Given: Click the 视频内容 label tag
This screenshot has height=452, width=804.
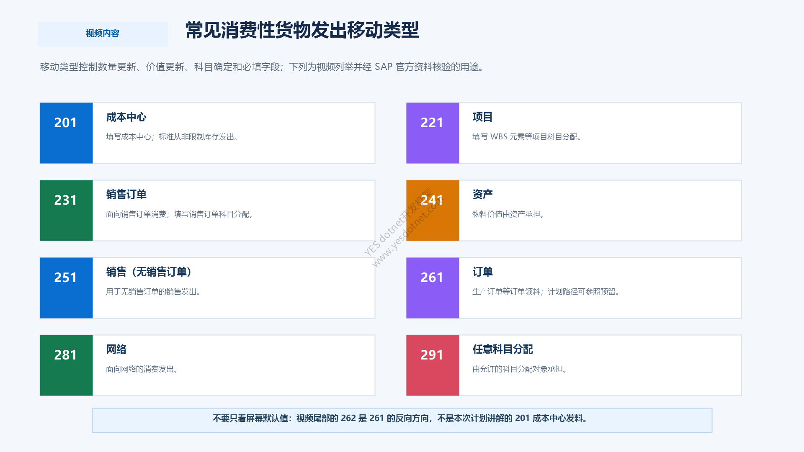Looking at the screenshot, I should click(103, 33).
